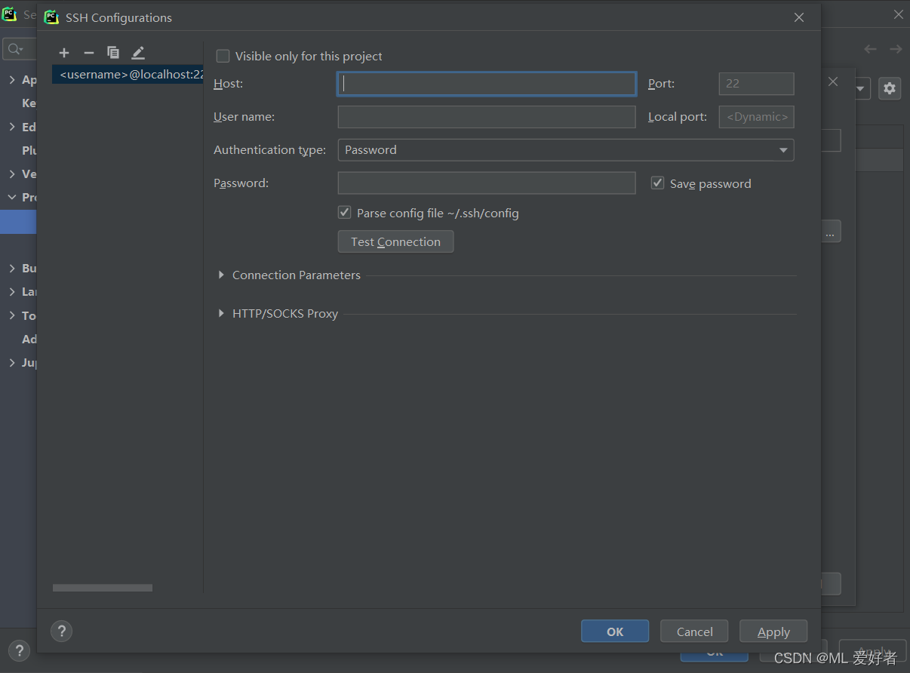
Task: Click the forward navigation arrow
Action: pyautogui.click(x=896, y=48)
